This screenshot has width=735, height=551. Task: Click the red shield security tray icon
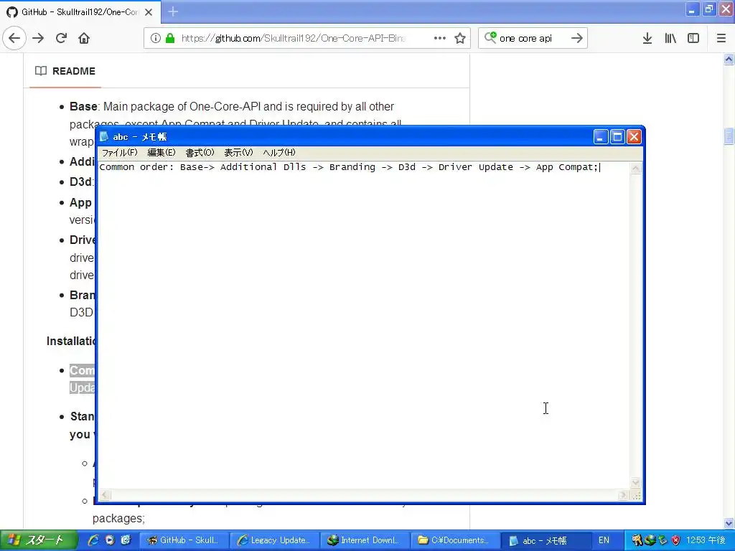(x=675, y=540)
